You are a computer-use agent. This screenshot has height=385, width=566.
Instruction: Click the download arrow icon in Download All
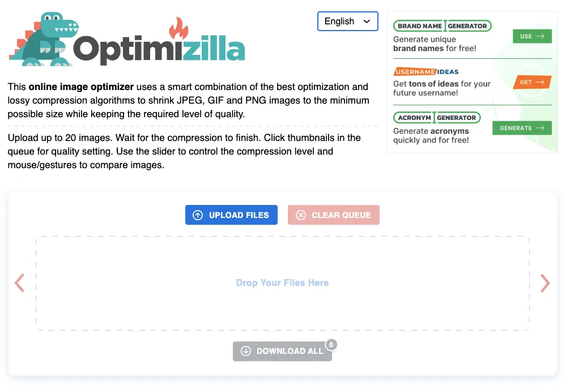click(246, 351)
